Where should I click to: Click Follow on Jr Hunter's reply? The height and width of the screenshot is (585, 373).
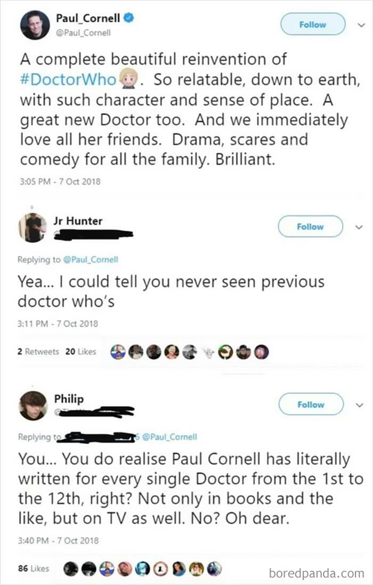point(310,226)
